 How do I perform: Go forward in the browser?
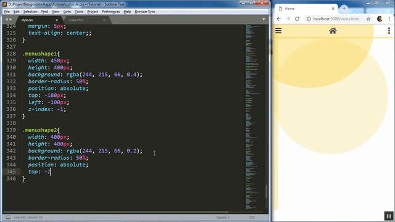[288, 19]
